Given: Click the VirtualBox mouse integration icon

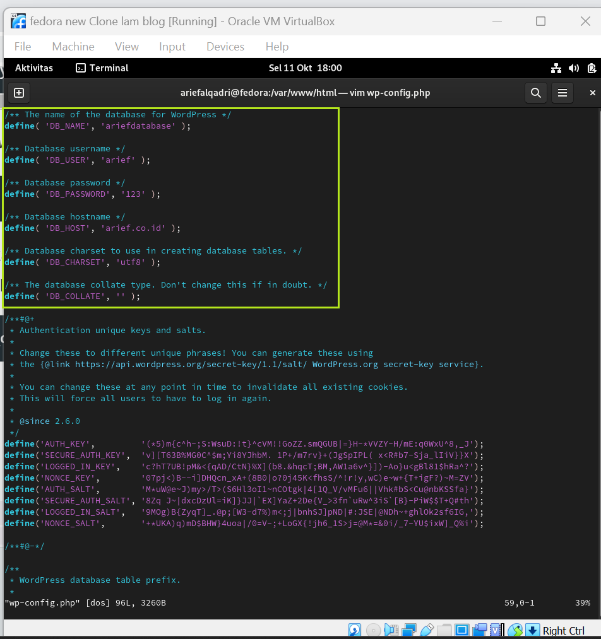Looking at the screenshot, I should pyautogui.click(x=515, y=630).
